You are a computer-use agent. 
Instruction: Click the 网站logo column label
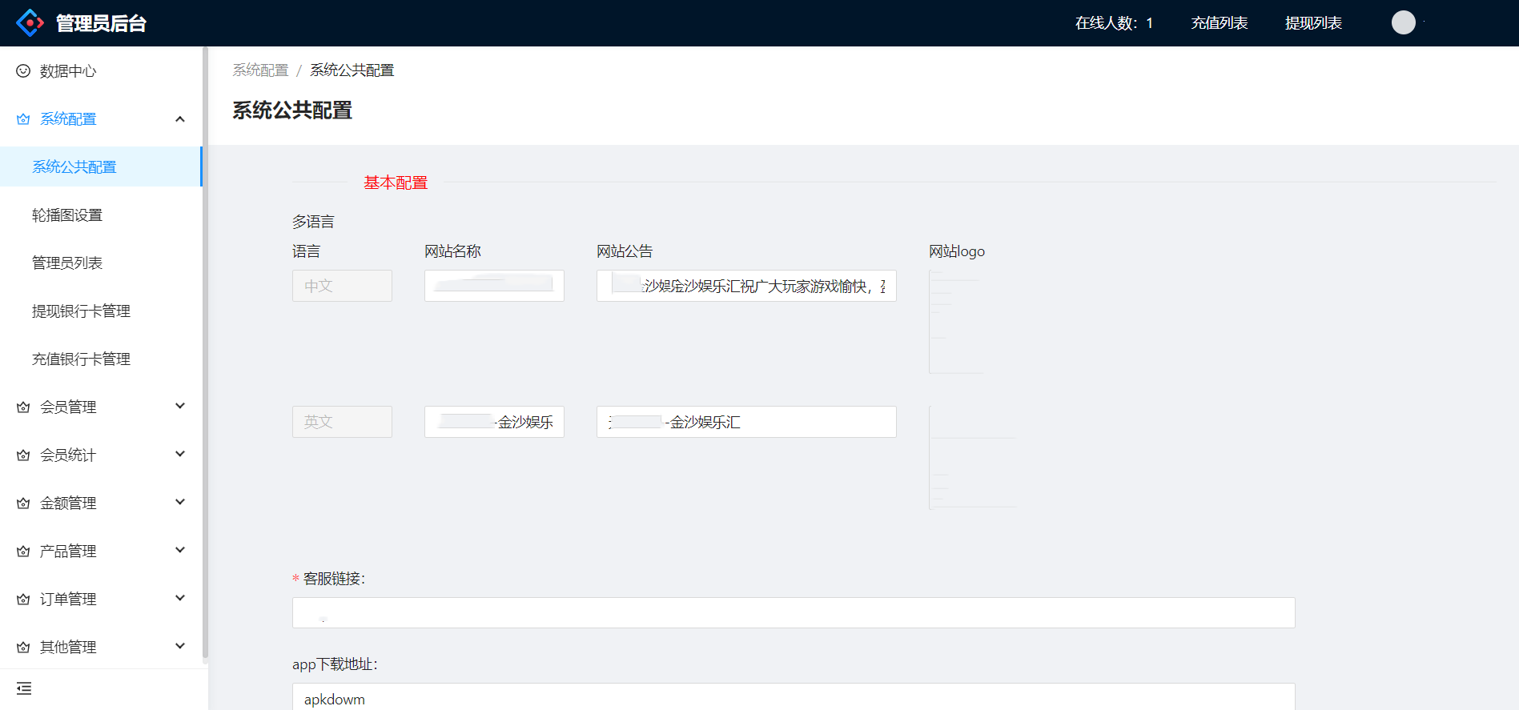point(957,251)
